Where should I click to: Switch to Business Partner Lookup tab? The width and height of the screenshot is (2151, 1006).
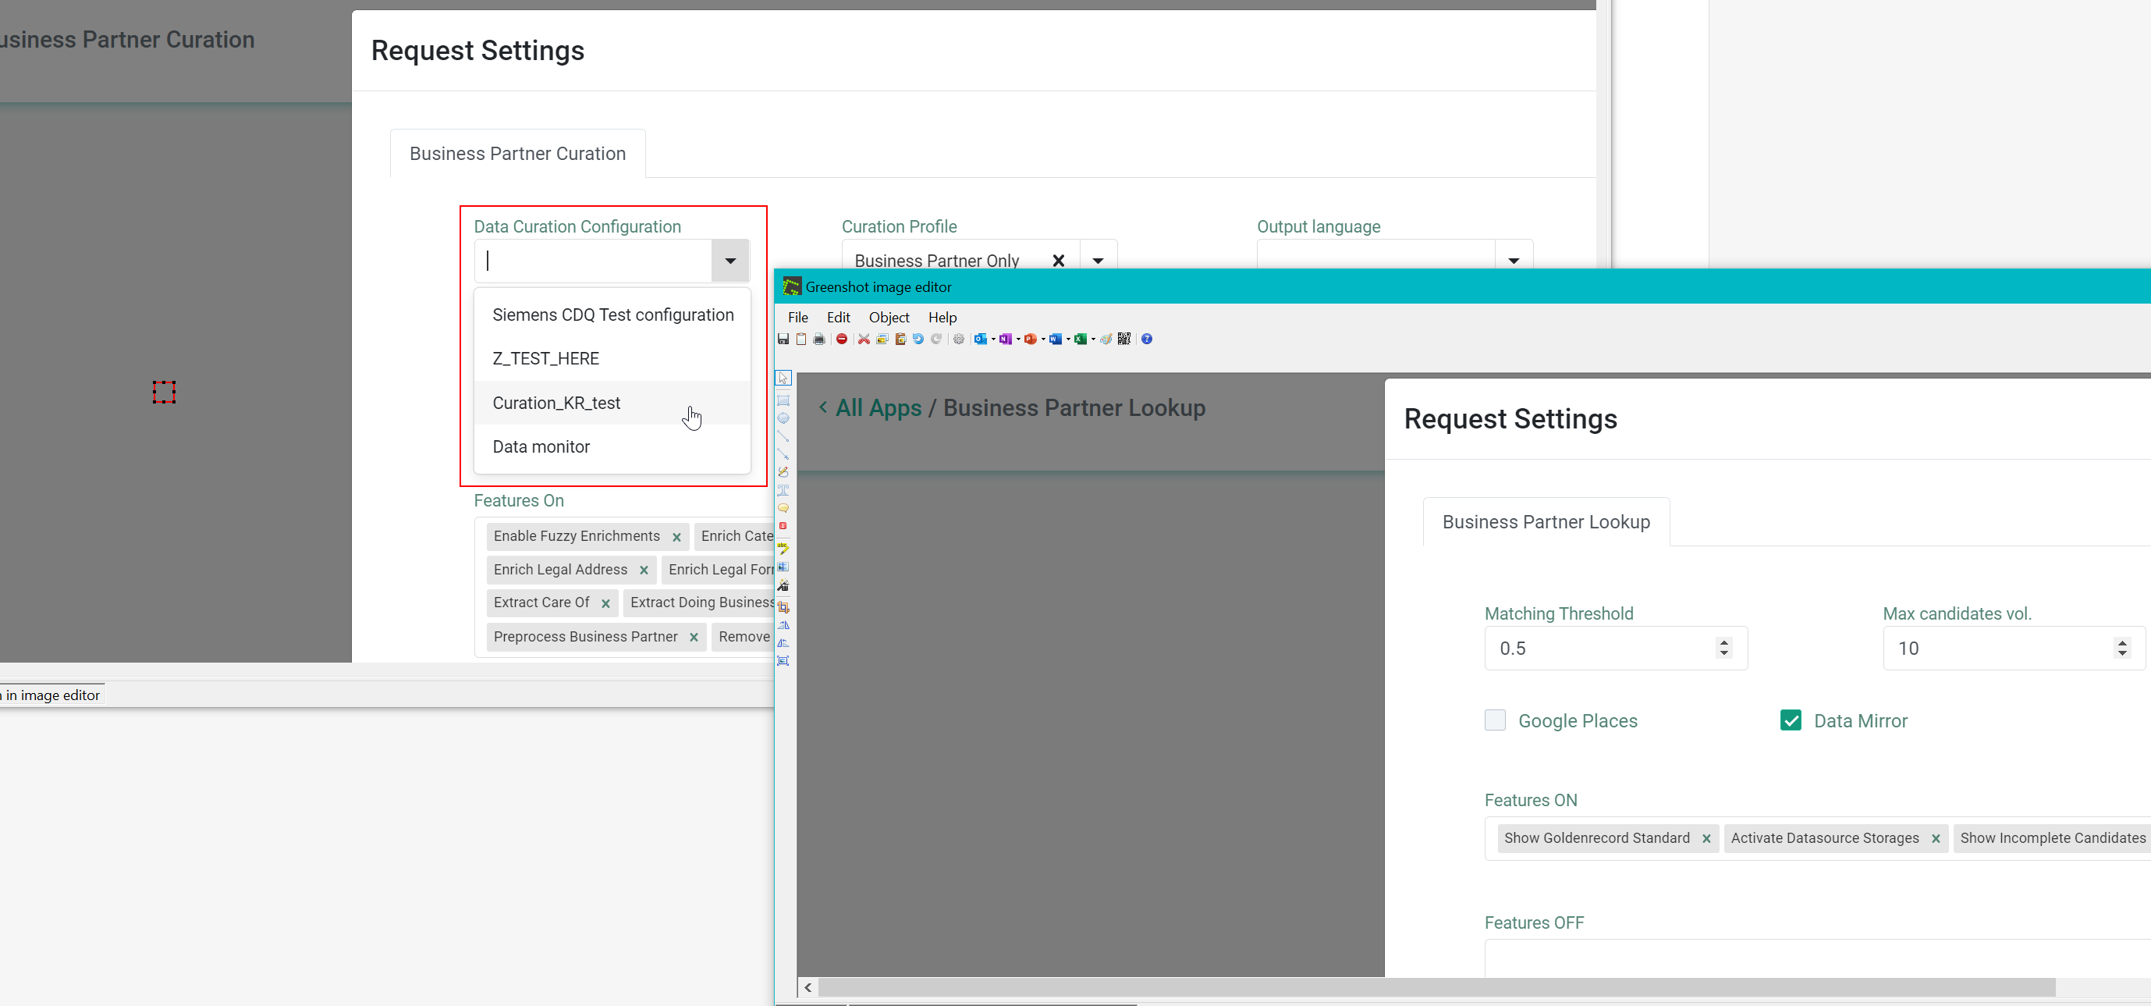[1546, 522]
